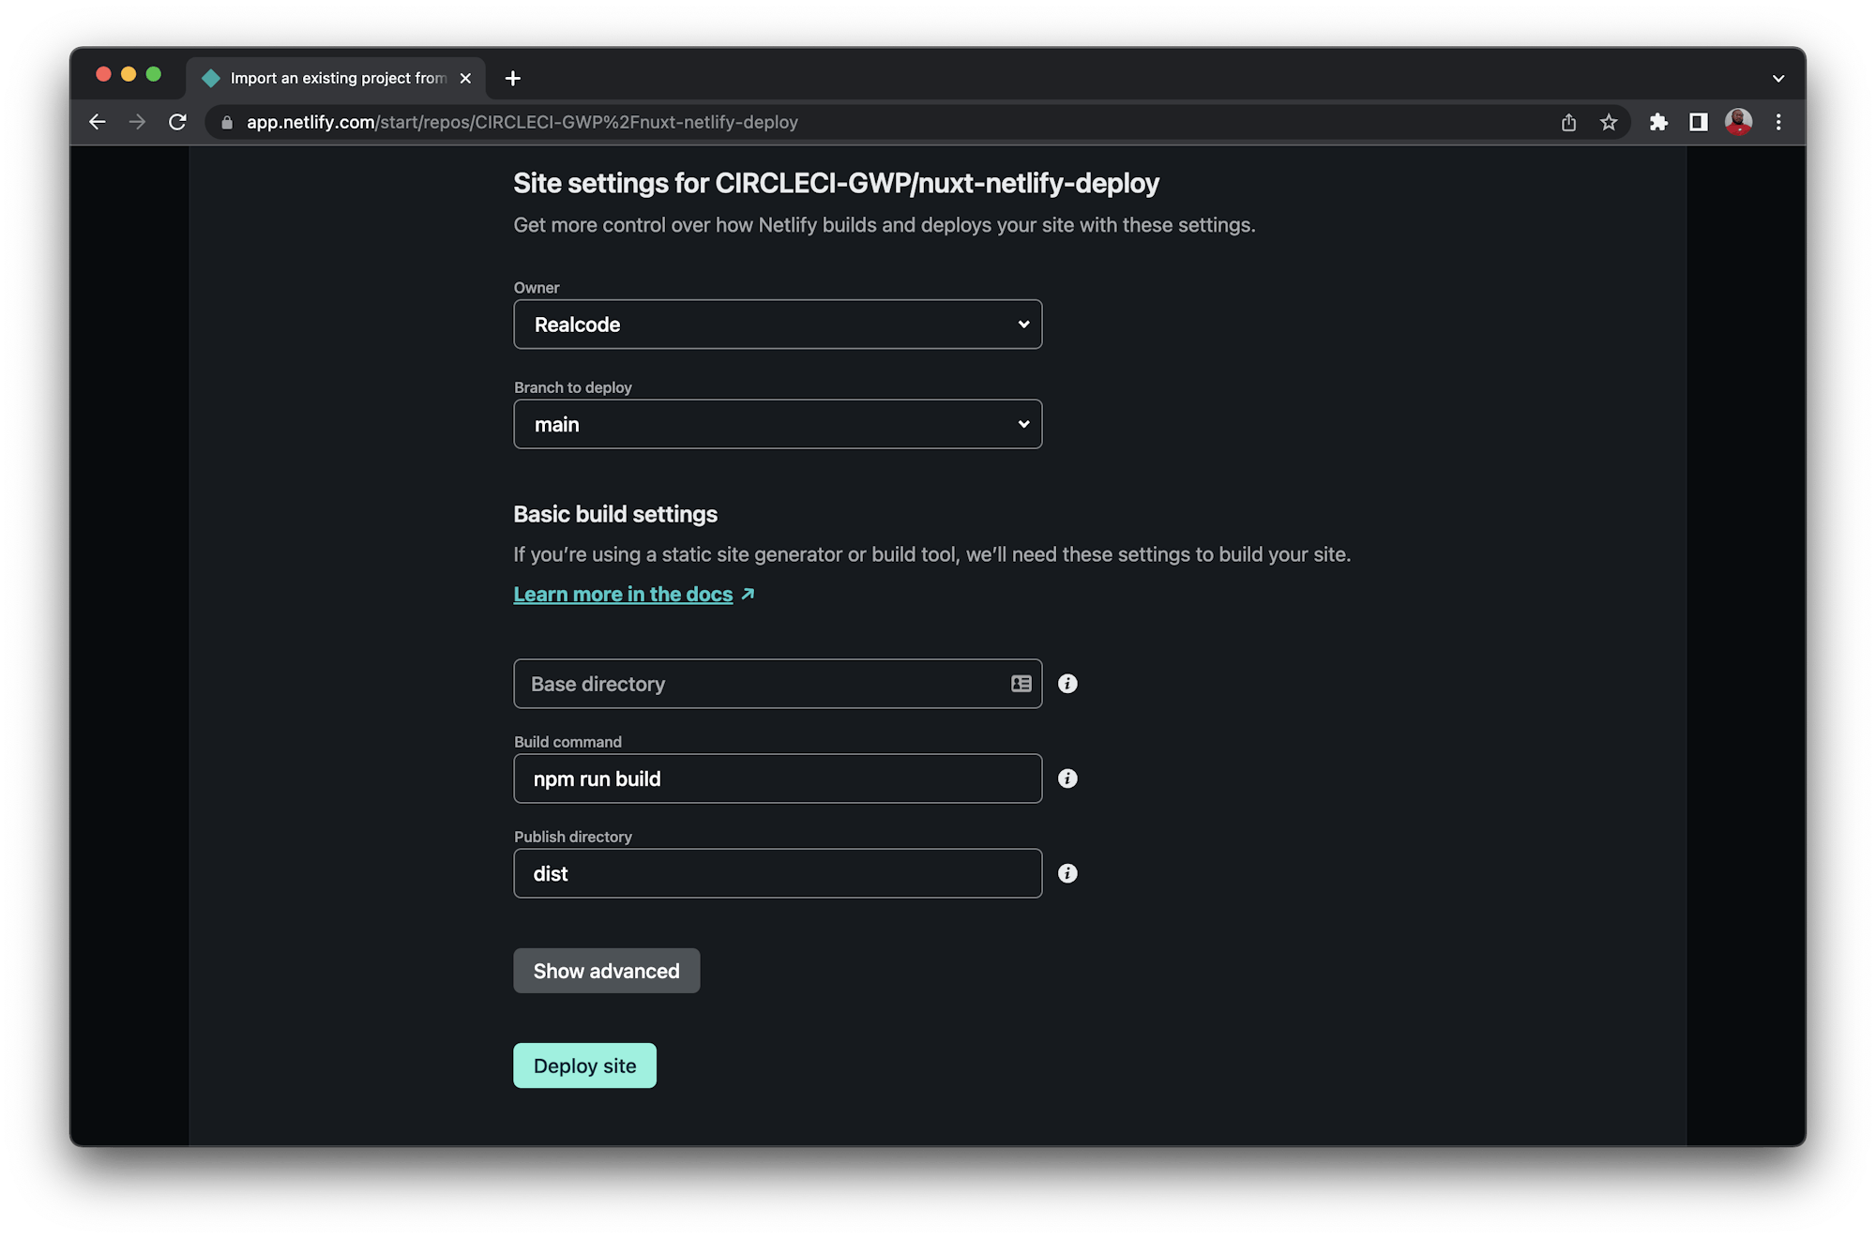
Task: Click the padlock icon in address bar
Action: (x=225, y=122)
